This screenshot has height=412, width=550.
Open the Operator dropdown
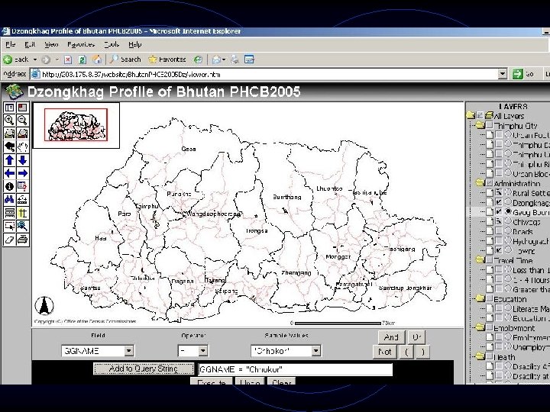(203, 351)
